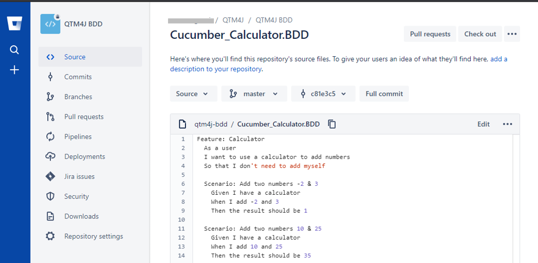Screen dimensions: 538x263
Task: Open Source in the sidebar
Action: coord(90,57)
